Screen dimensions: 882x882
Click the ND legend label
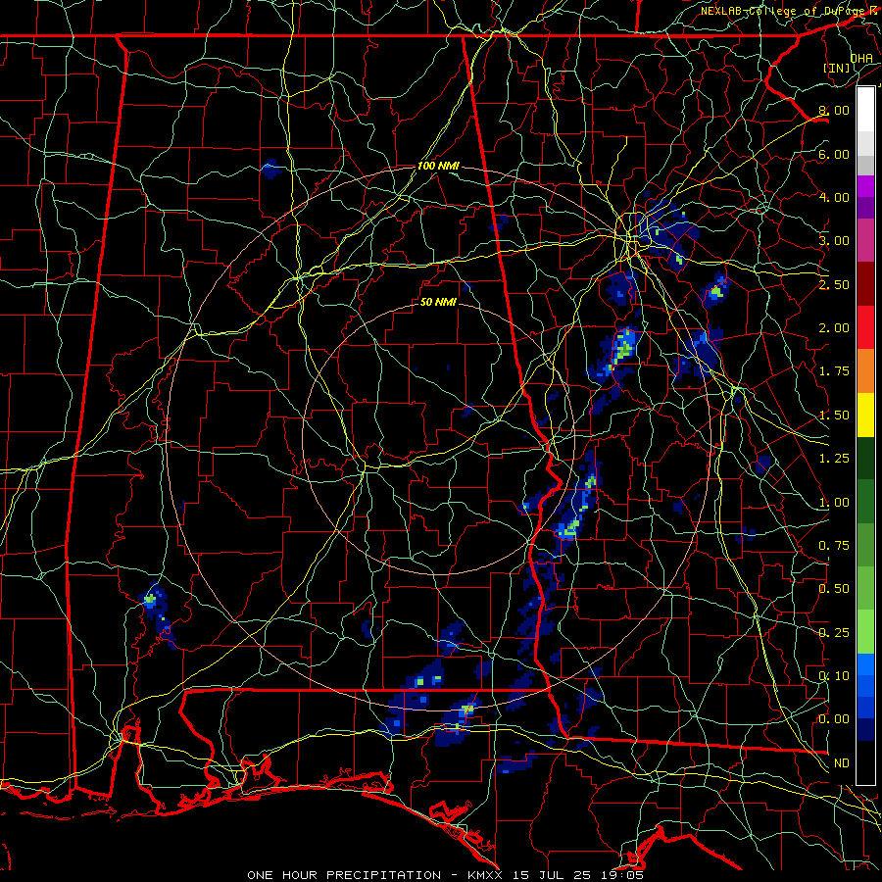[x=842, y=763]
